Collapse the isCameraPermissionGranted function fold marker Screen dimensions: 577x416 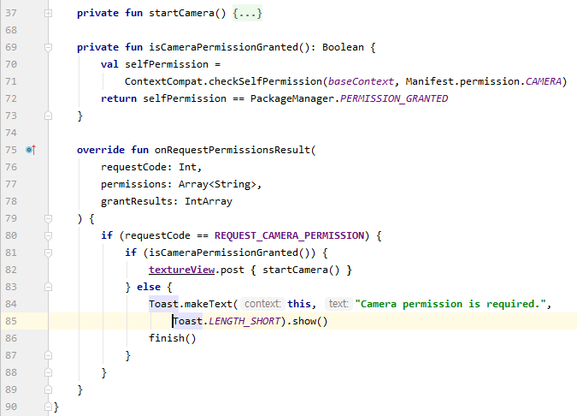click(x=49, y=48)
